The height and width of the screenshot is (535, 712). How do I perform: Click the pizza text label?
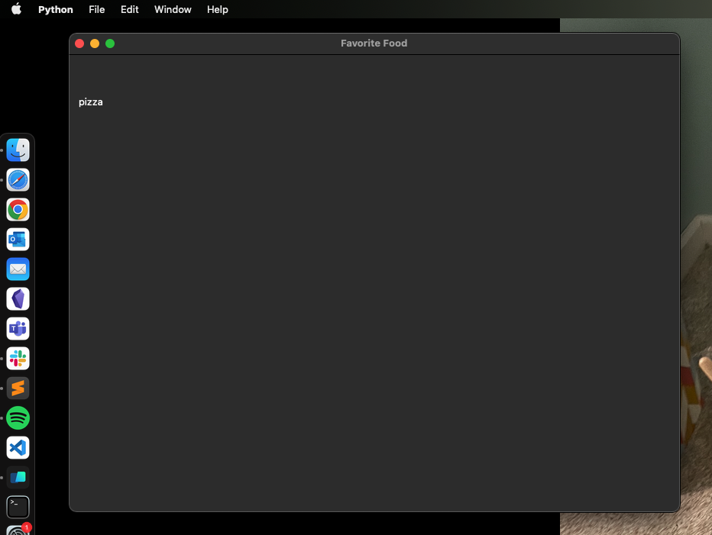(91, 102)
